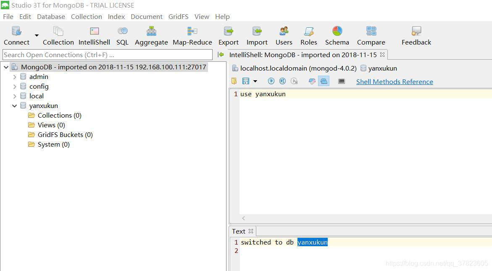Open the Roles manager
This screenshot has width=492, height=271.
[x=309, y=36]
